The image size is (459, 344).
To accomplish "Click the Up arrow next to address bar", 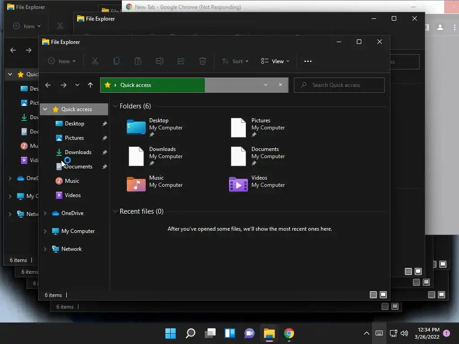I will click(90, 85).
